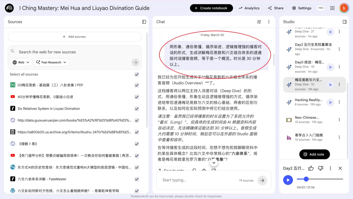Open Google apps grid icon

tap(332, 8)
